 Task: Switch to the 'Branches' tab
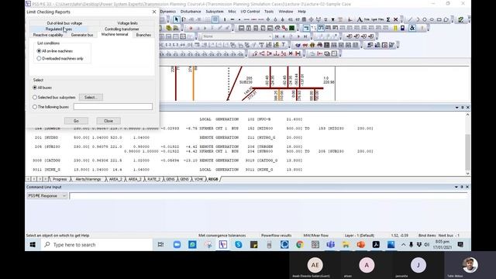point(143,35)
